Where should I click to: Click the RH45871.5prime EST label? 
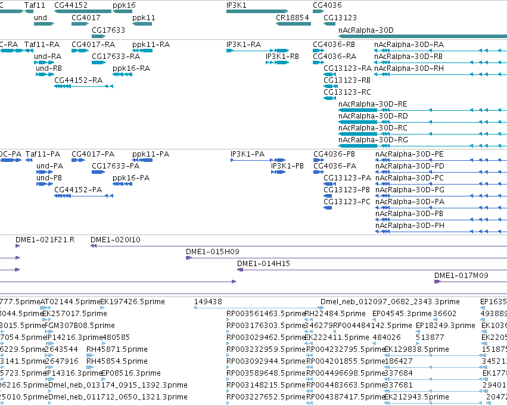point(117,350)
